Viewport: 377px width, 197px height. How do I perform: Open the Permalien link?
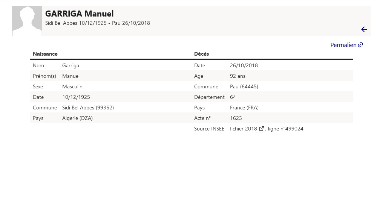point(346,45)
